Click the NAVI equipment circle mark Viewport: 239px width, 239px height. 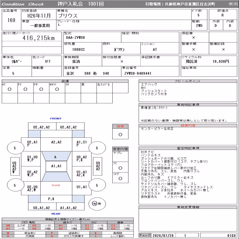[x=57, y=89]
